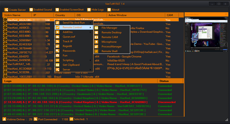Screen dimensions: 230x124
Task: Select victim row HacKed_5CED59
Action: [x=91, y=72]
